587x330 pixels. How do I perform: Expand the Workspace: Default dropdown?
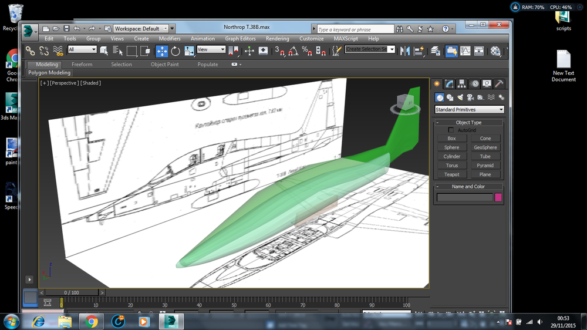point(166,28)
